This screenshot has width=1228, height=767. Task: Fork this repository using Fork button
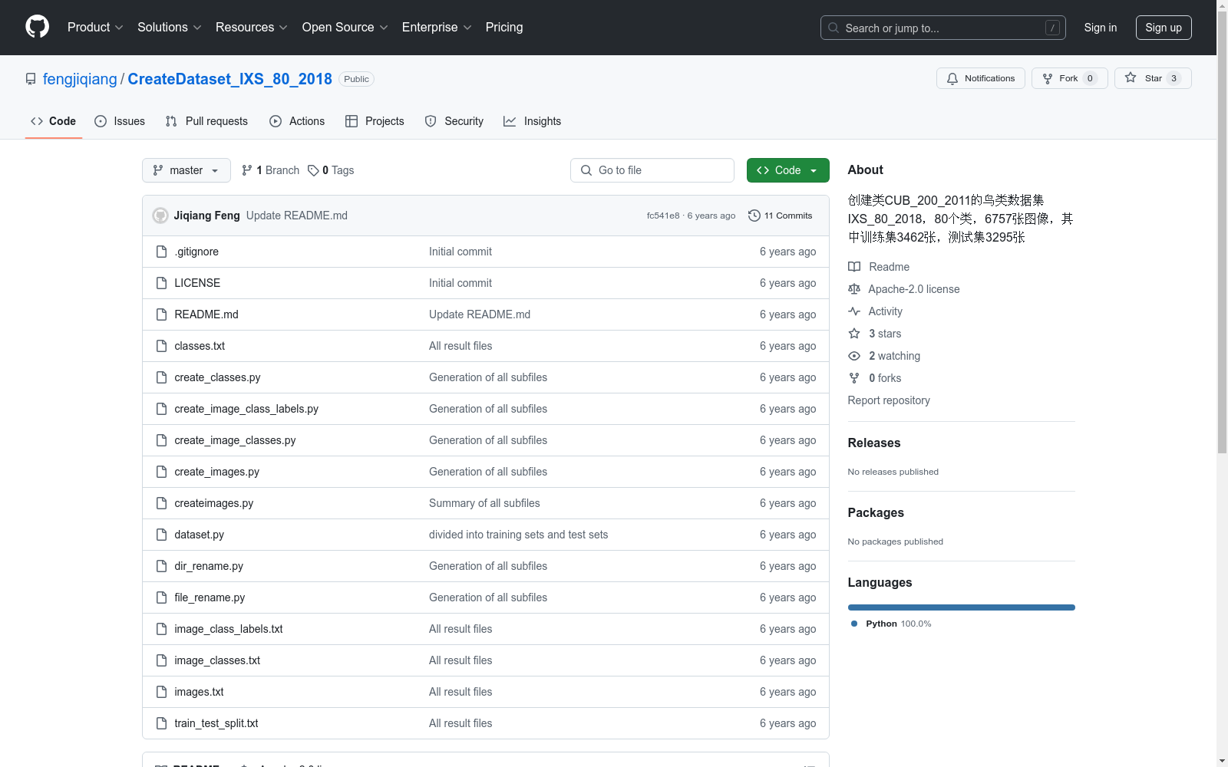click(x=1070, y=78)
